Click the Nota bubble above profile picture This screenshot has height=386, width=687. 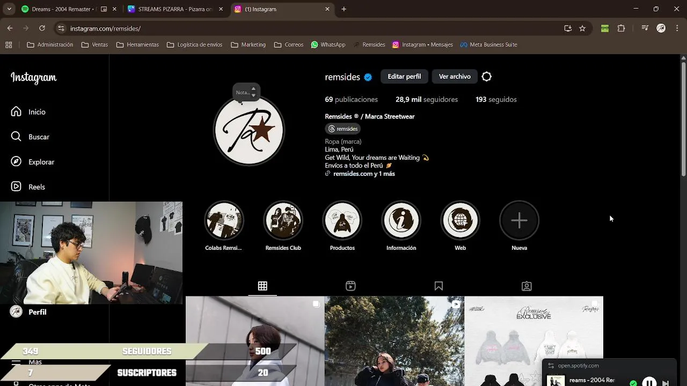pyautogui.click(x=246, y=92)
